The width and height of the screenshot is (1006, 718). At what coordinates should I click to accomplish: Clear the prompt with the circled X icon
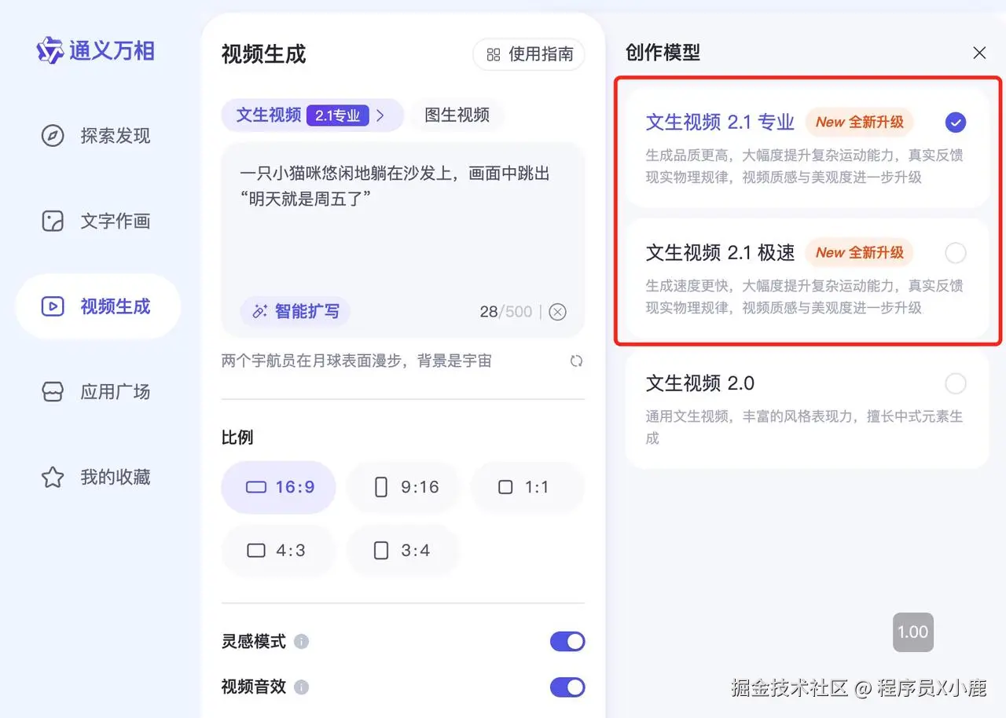[557, 312]
